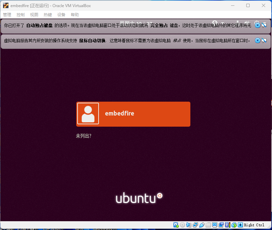
Task: Open the 帮助 menu
Action: [75, 15]
